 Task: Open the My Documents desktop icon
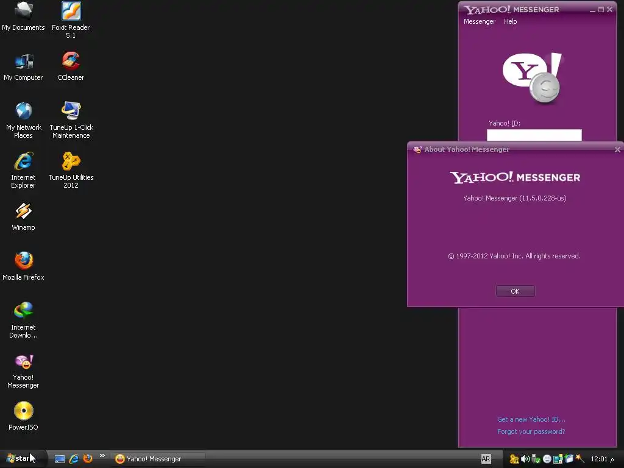24,16
